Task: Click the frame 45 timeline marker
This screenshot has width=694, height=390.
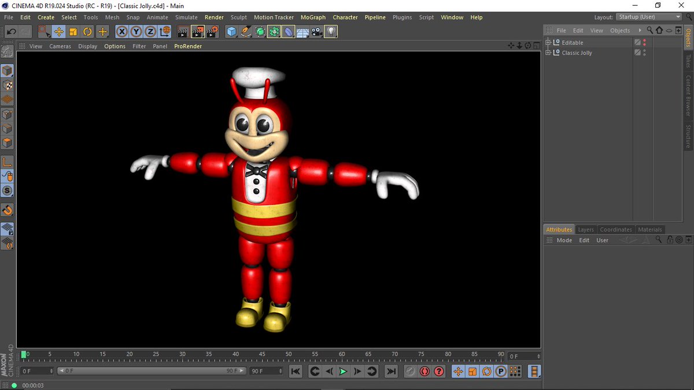Action: [263, 354]
